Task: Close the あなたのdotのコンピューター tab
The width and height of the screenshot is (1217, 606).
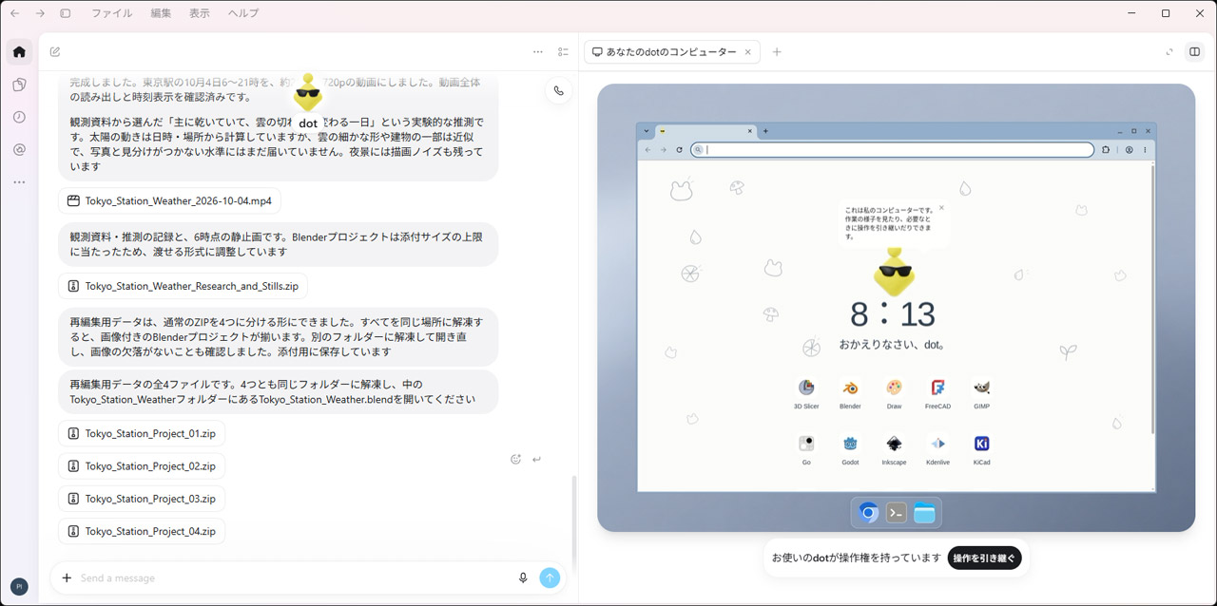Action: point(748,52)
